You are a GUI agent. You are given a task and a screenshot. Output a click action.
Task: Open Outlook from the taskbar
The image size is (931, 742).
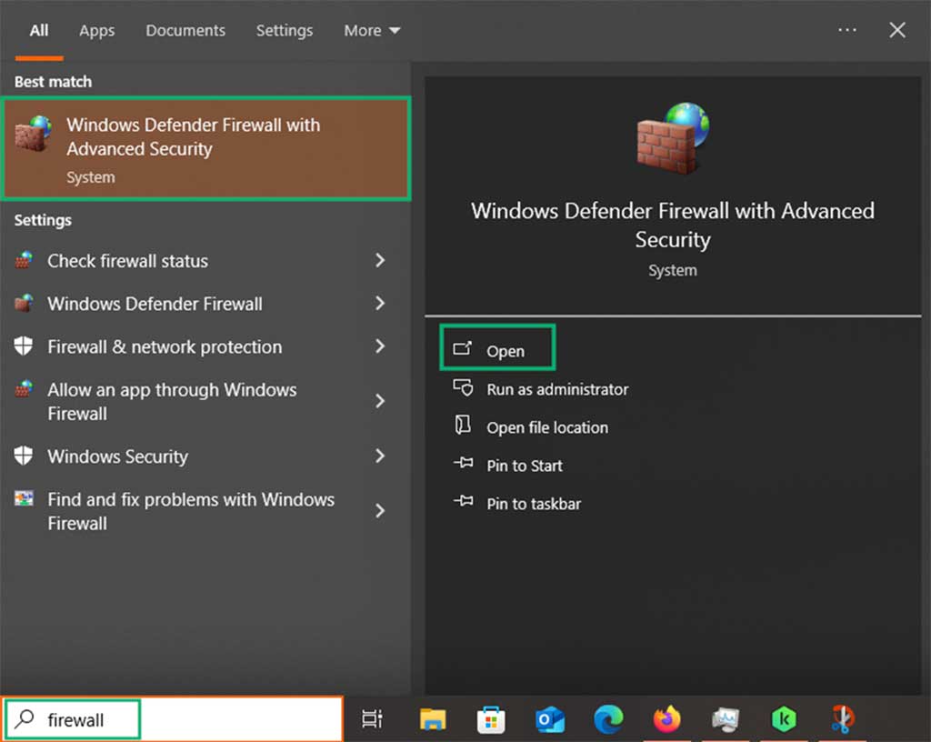[549, 718]
